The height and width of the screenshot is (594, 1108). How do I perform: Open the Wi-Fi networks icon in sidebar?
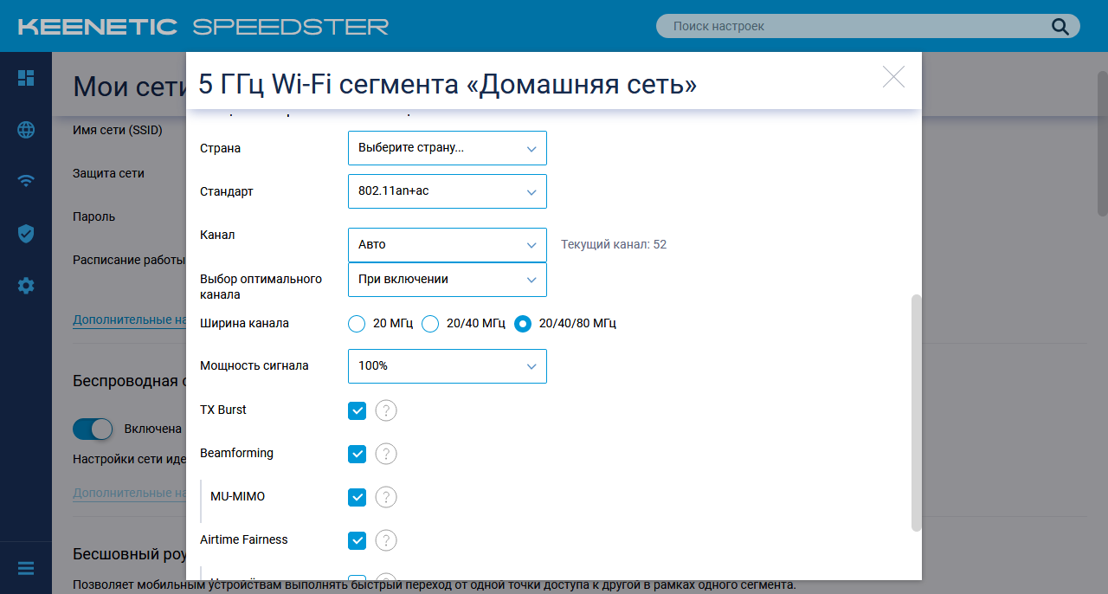coord(26,181)
